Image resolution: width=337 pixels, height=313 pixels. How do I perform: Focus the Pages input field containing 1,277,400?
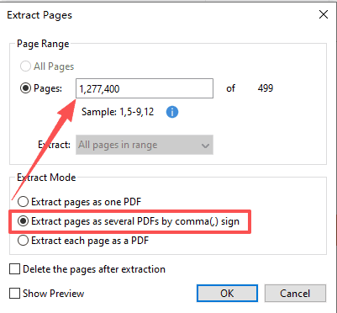(145, 88)
